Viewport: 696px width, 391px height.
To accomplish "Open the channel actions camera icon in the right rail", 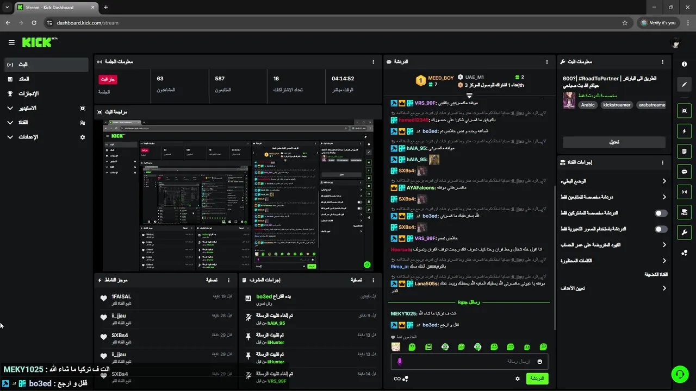I will pyautogui.click(x=684, y=212).
